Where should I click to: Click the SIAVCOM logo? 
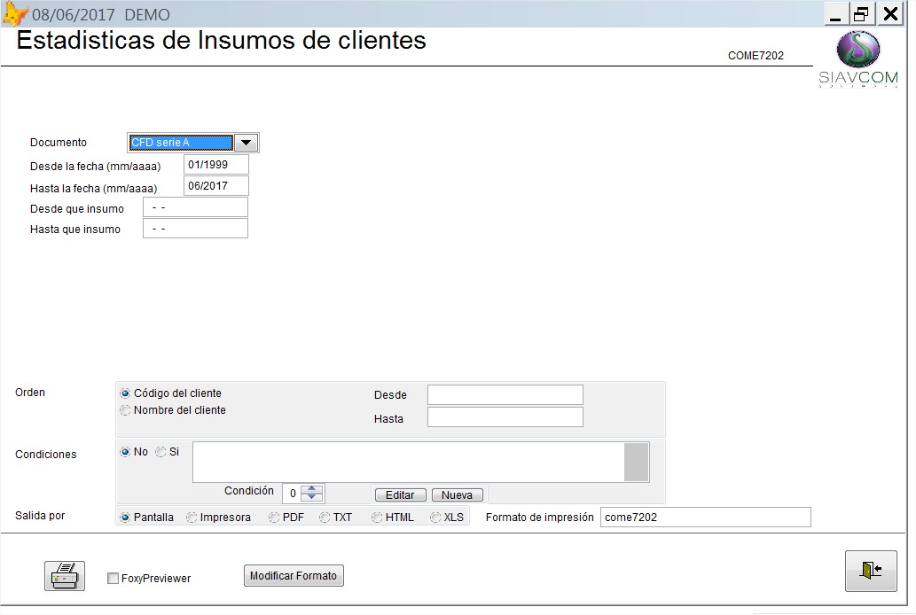[x=857, y=58]
